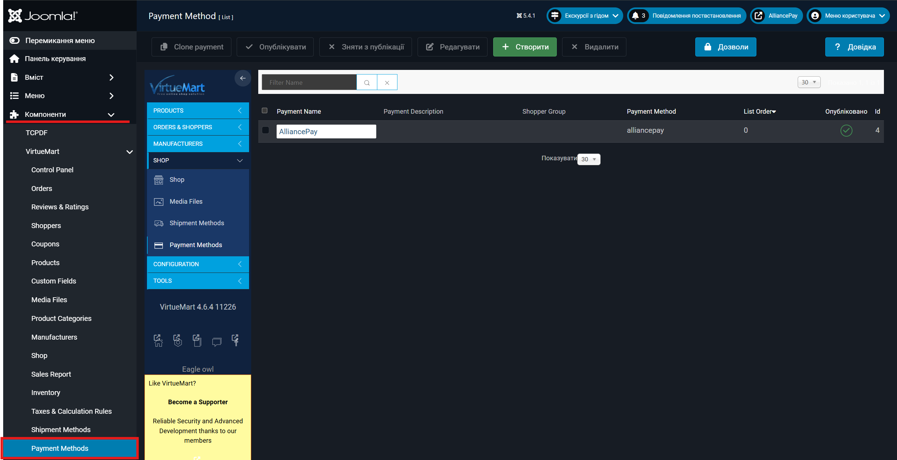
Task: Select Orders in the Joomla sidebar
Action: pyautogui.click(x=42, y=189)
